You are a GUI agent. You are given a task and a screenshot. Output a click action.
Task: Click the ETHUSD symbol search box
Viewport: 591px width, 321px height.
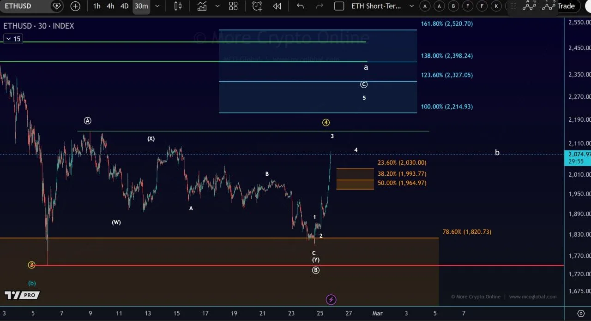coord(23,6)
